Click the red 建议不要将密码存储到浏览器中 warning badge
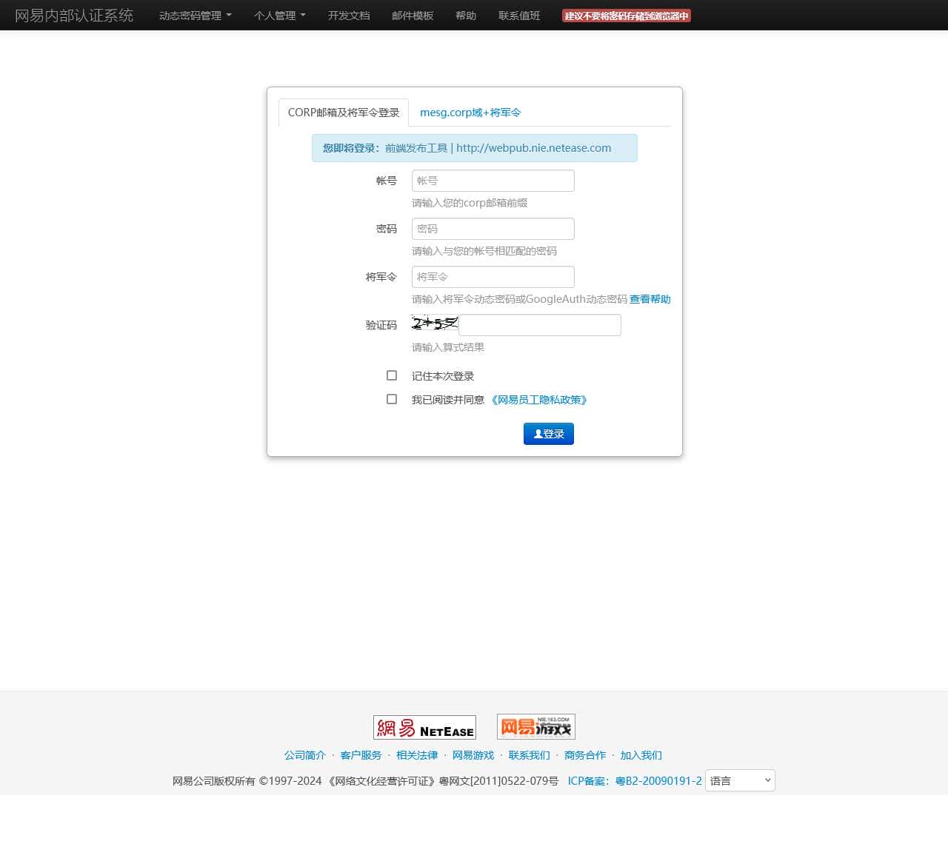The image size is (948, 864). 627,16
